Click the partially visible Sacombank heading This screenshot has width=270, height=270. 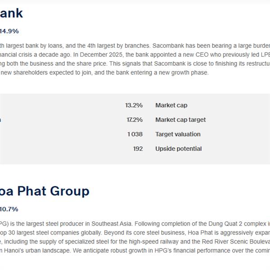coord(11,13)
